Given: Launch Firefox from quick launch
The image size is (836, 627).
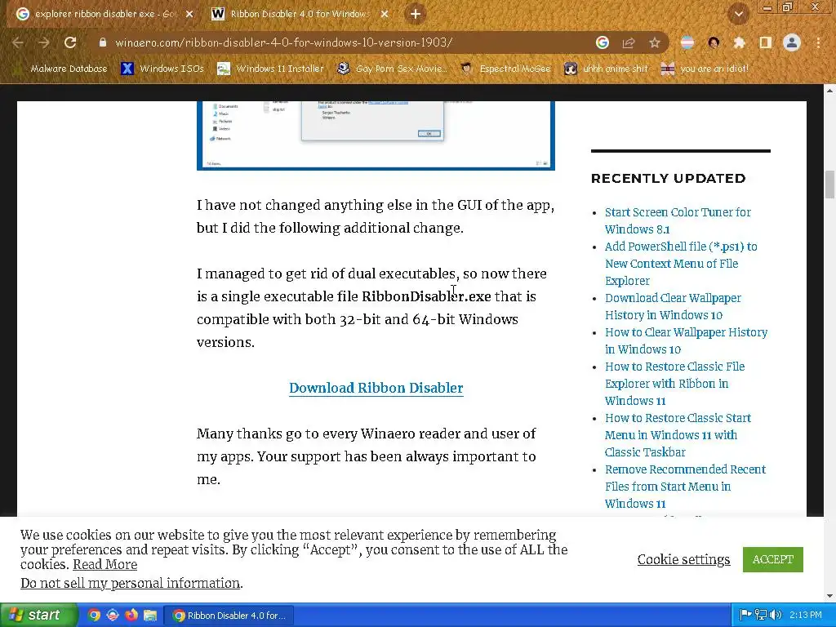Looking at the screenshot, I should pos(131,616).
